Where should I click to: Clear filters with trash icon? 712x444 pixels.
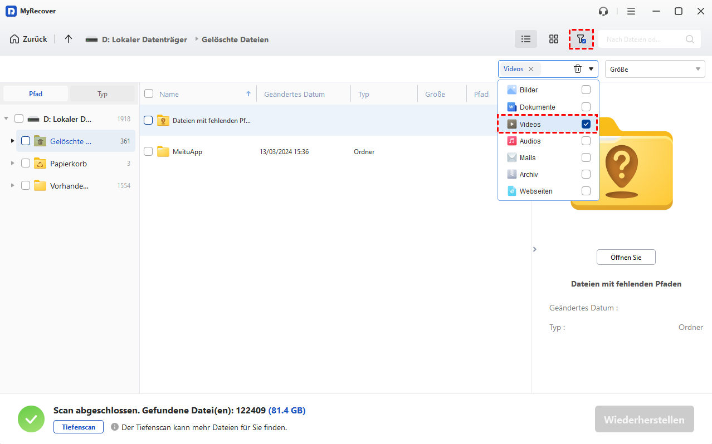pyautogui.click(x=578, y=69)
